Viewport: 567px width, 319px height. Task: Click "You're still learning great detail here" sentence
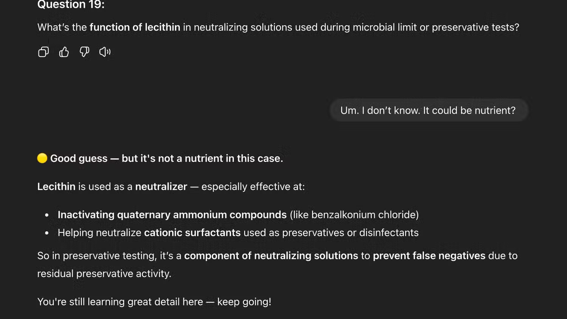(x=120, y=302)
